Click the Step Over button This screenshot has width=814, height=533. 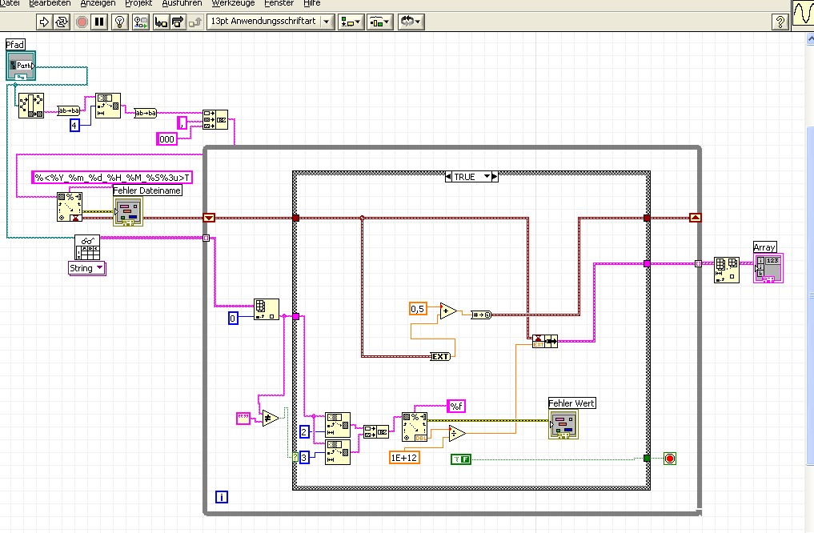(178, 22)
